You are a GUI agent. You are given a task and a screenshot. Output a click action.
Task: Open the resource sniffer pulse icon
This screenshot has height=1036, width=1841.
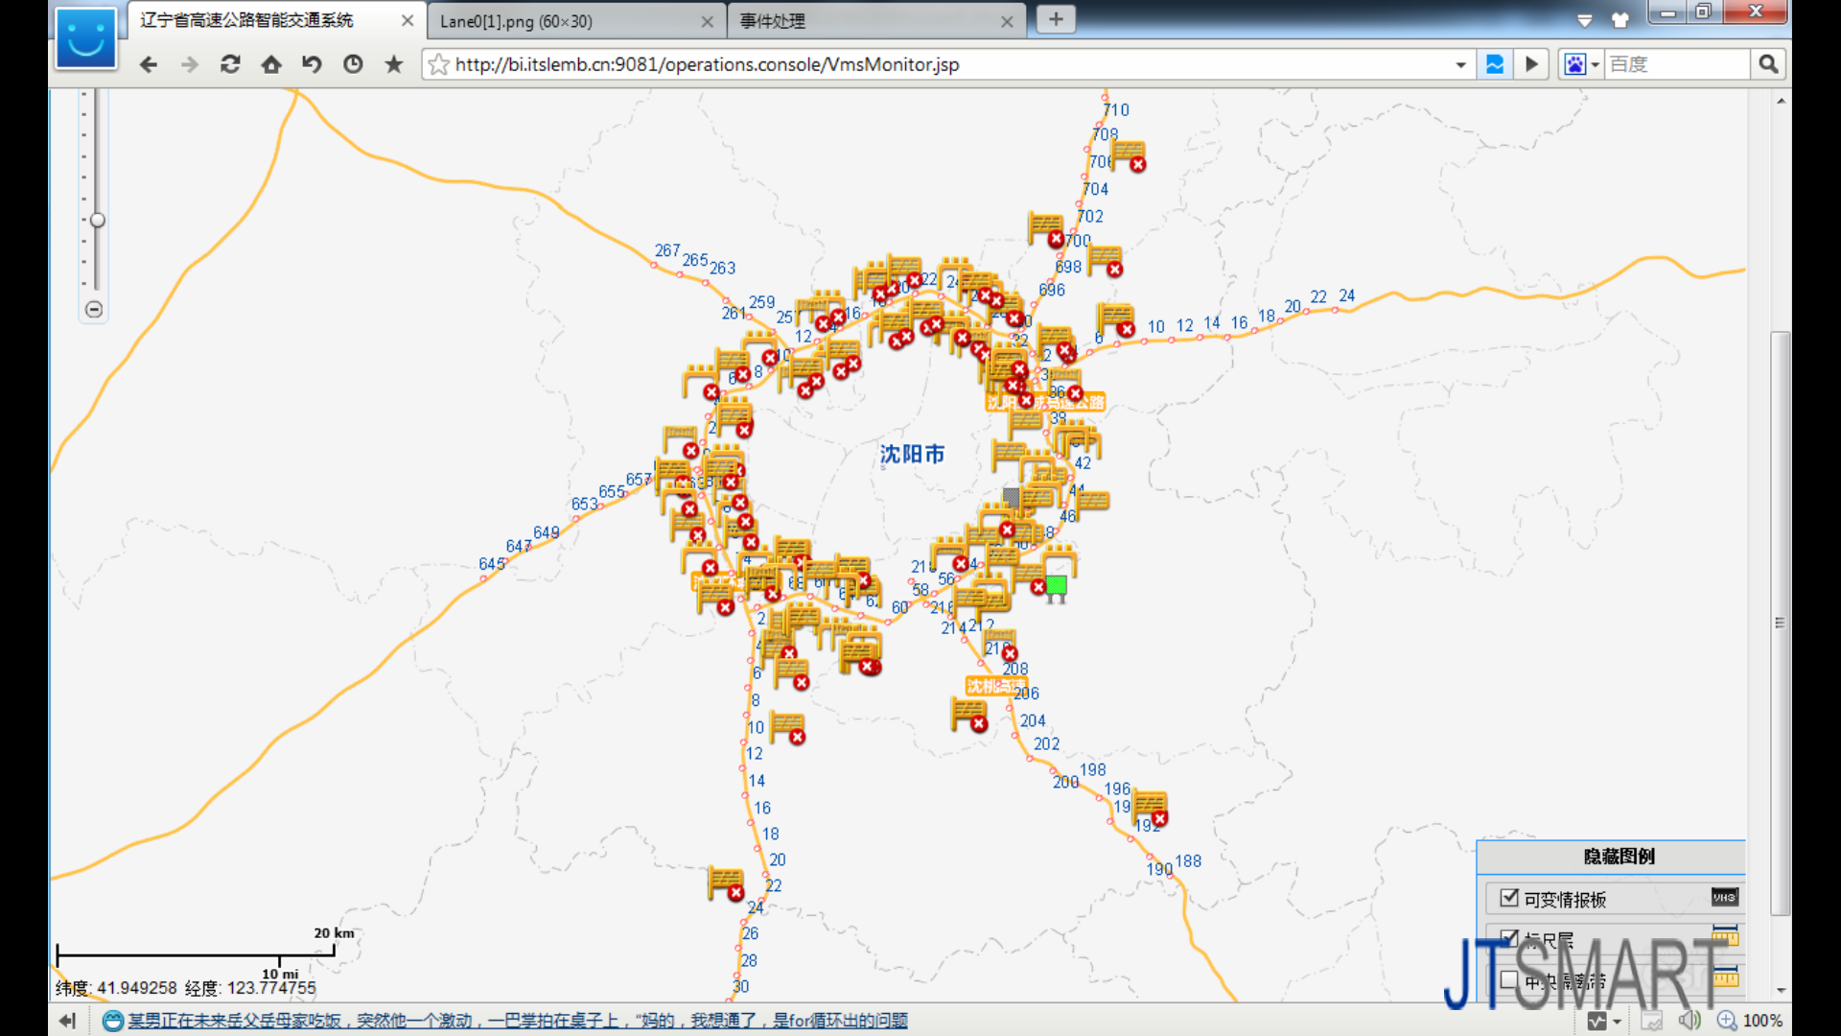pyautogui.click(x=1596, y=1021)
